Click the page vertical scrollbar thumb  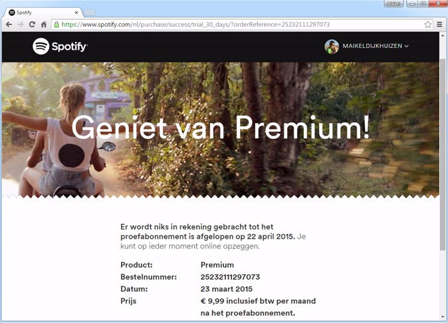(443, 155)
